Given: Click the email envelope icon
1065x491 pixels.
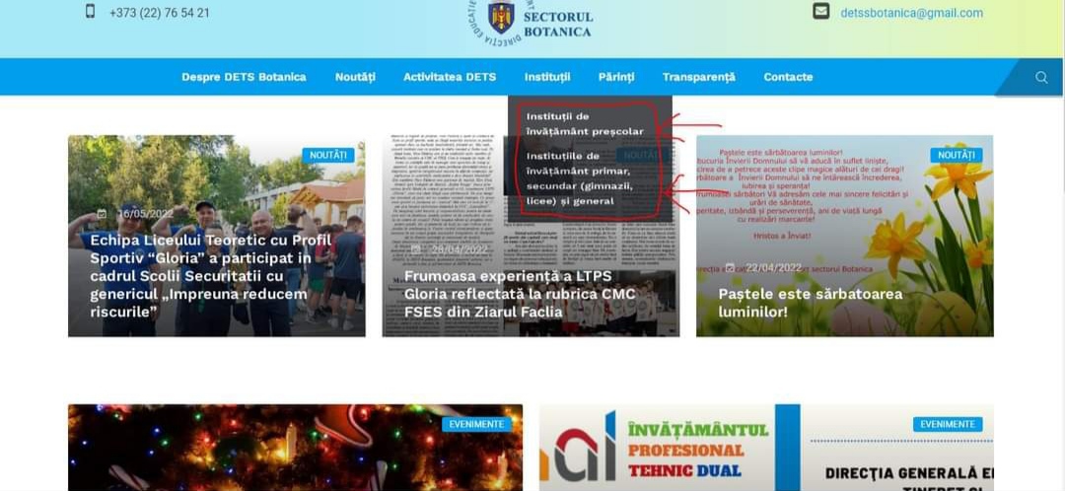Looking at the screenshot, I should tap(820, 12).
